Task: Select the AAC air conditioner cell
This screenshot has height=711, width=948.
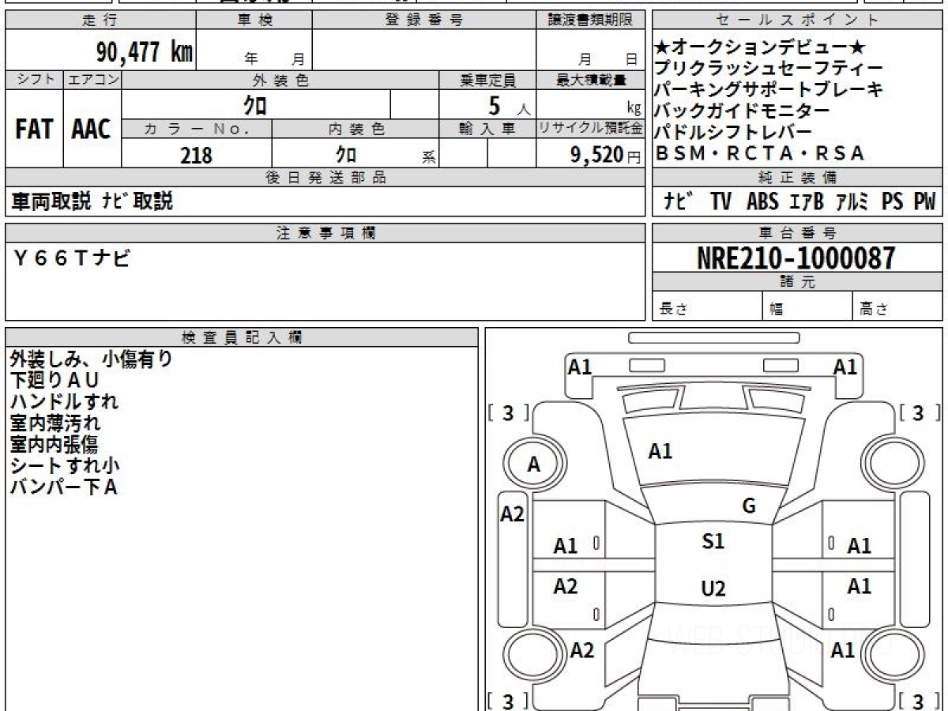Action: click(x=92, y=129)
